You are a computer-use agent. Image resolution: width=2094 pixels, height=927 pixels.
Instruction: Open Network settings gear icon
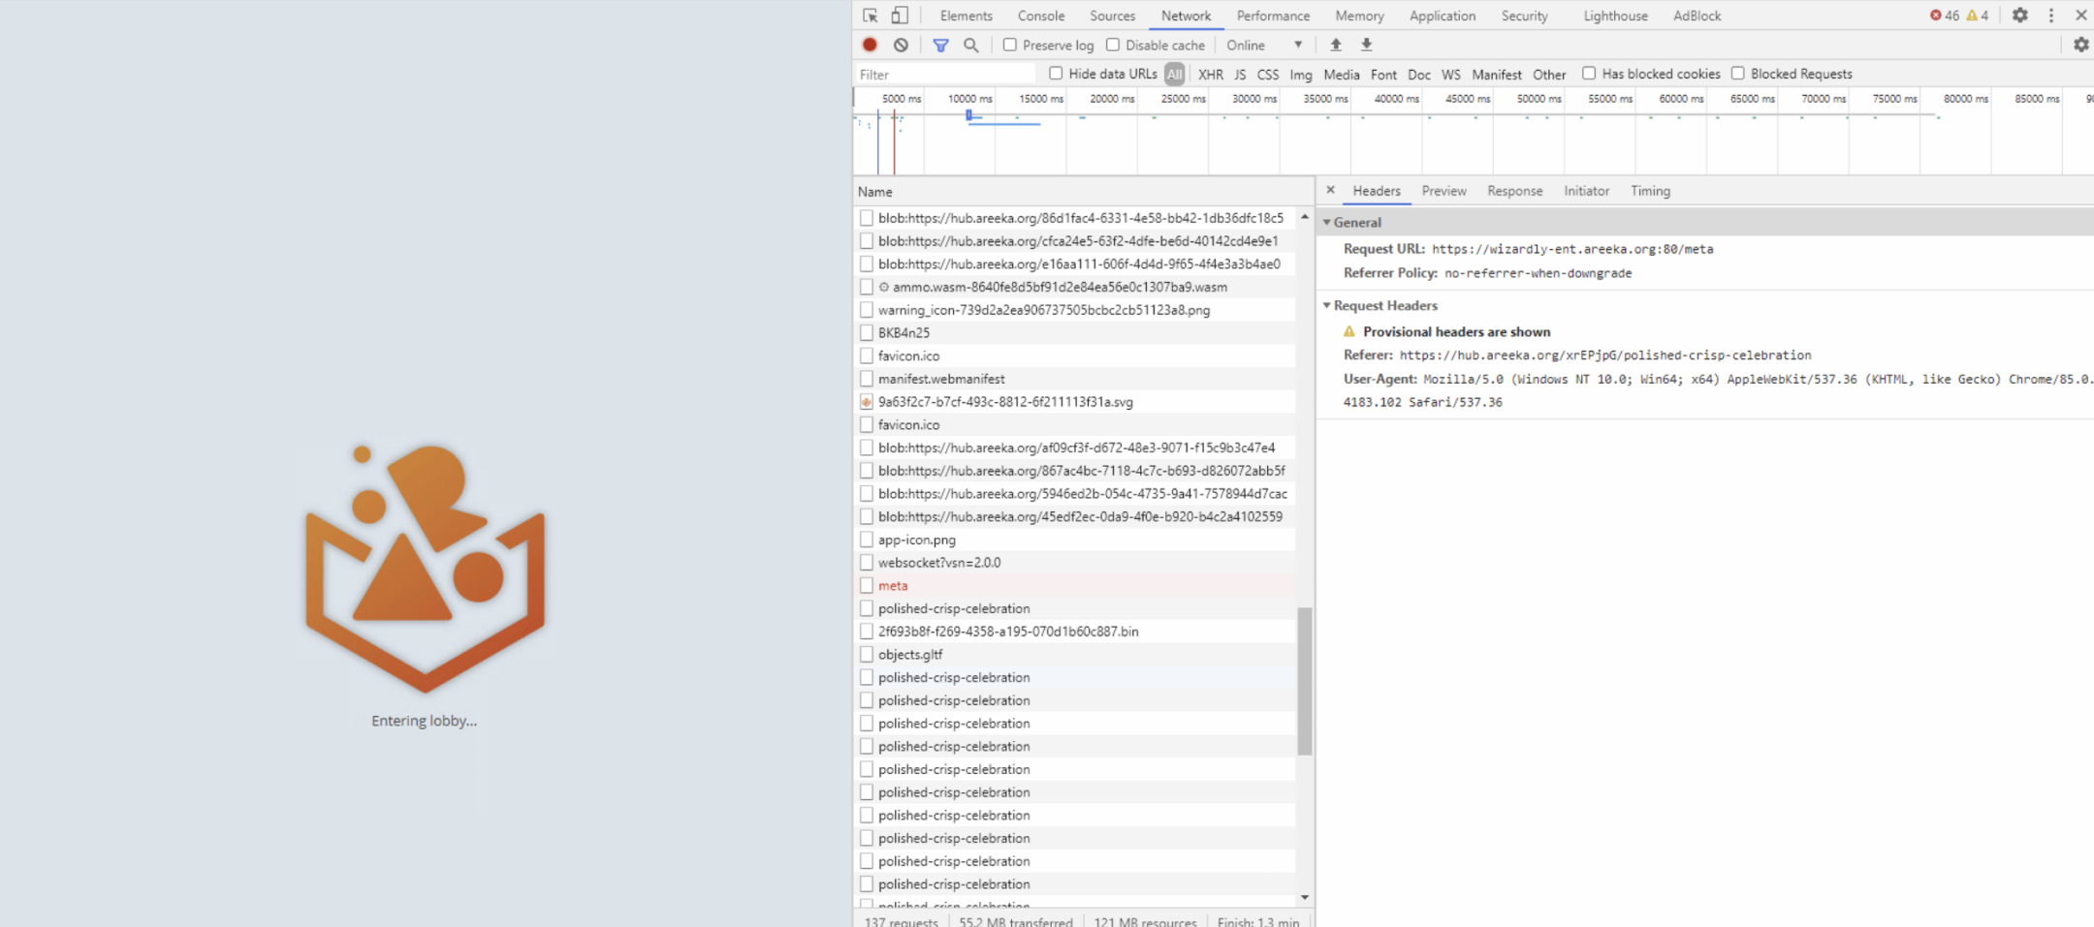[x=2080, y=45]
